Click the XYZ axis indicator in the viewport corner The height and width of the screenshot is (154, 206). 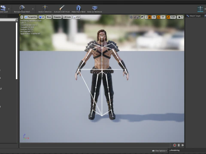[x=26, y=137]
